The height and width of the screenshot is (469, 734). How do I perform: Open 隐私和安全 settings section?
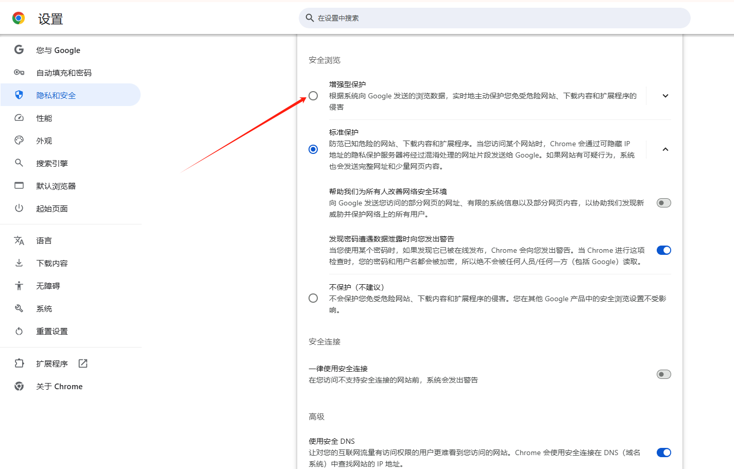point(71,95)
